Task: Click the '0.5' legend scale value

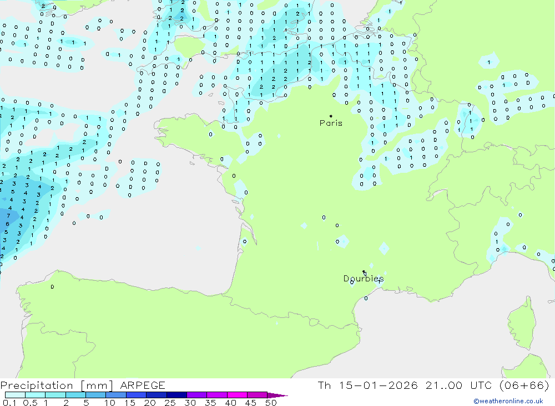Action: tap(30, 403)
